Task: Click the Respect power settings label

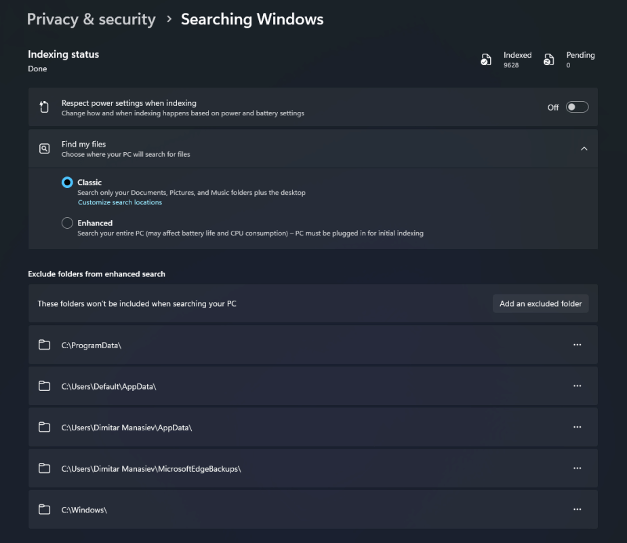Action: pos(129,103)
